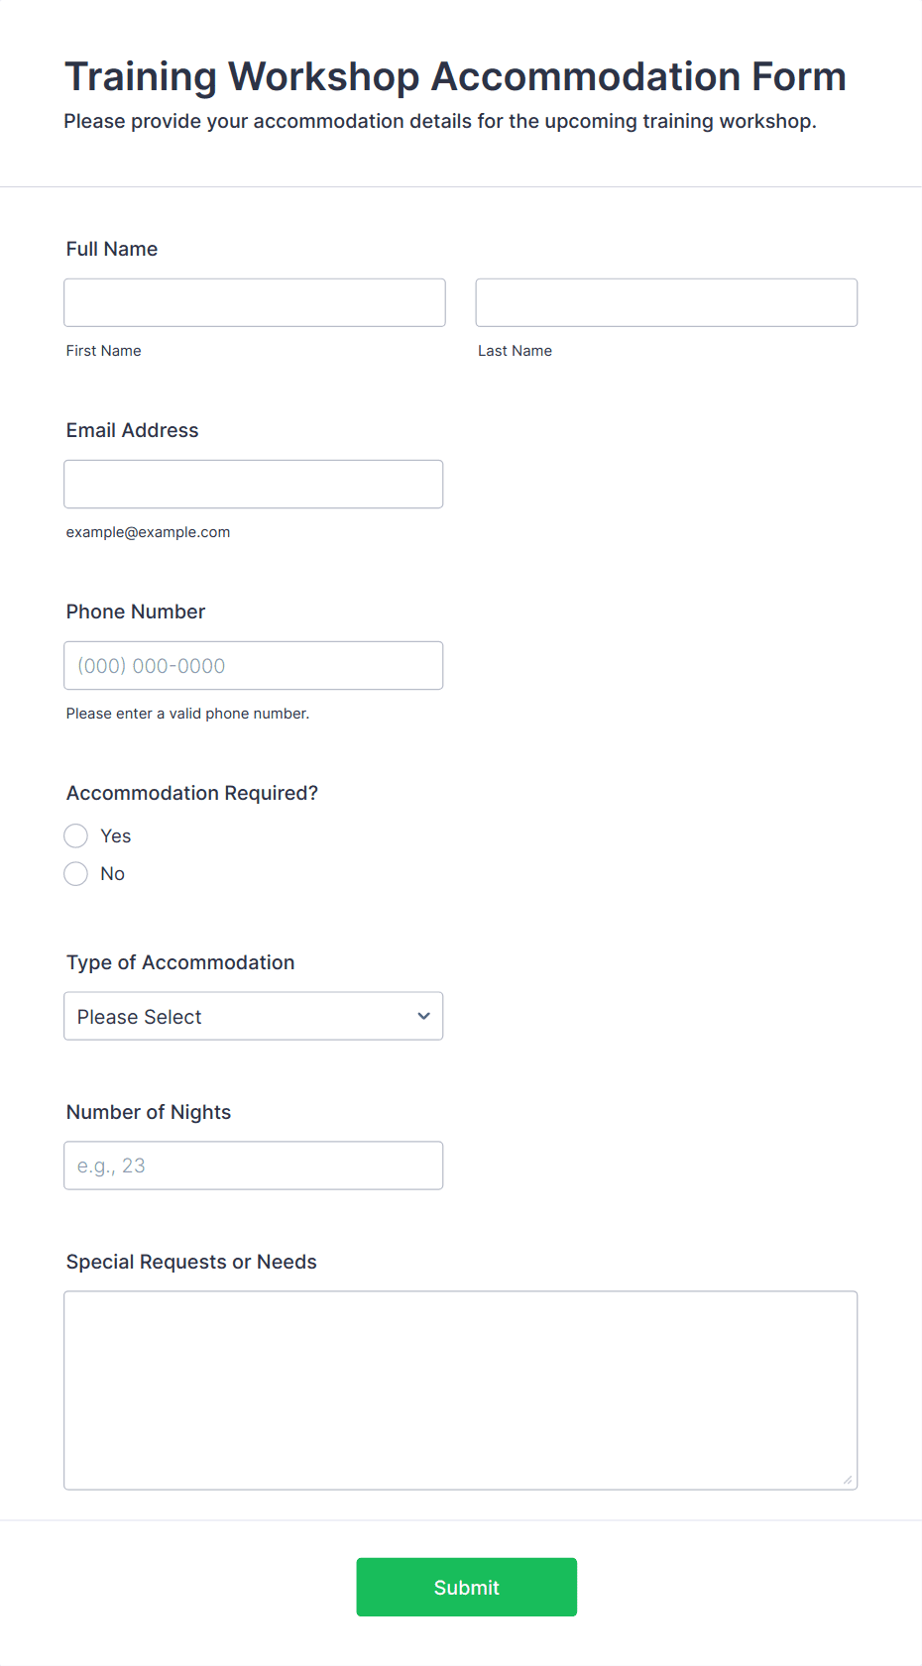The height and width of the screenshot is (1666, 922).
Task: Submit the accommodation form
Action: click(x=467, y=1587)
